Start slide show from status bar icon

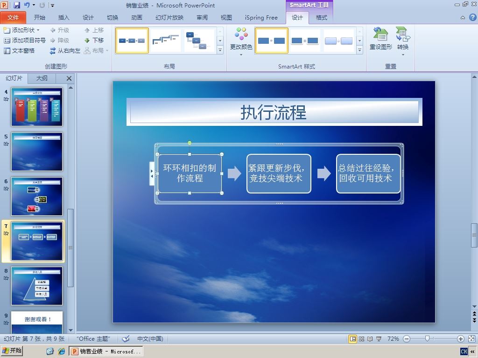pos(379,339)
